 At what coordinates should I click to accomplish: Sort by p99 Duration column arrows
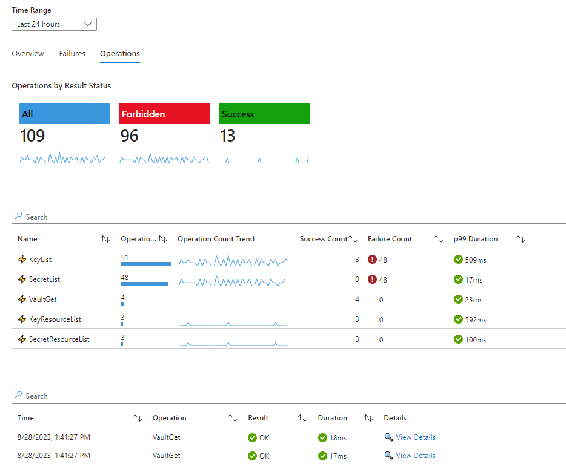[x=520, y=239]
